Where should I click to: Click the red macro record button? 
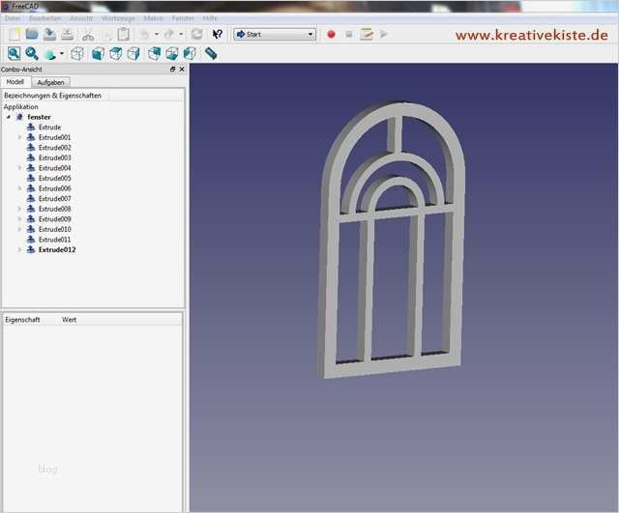(x=331, y=34)
